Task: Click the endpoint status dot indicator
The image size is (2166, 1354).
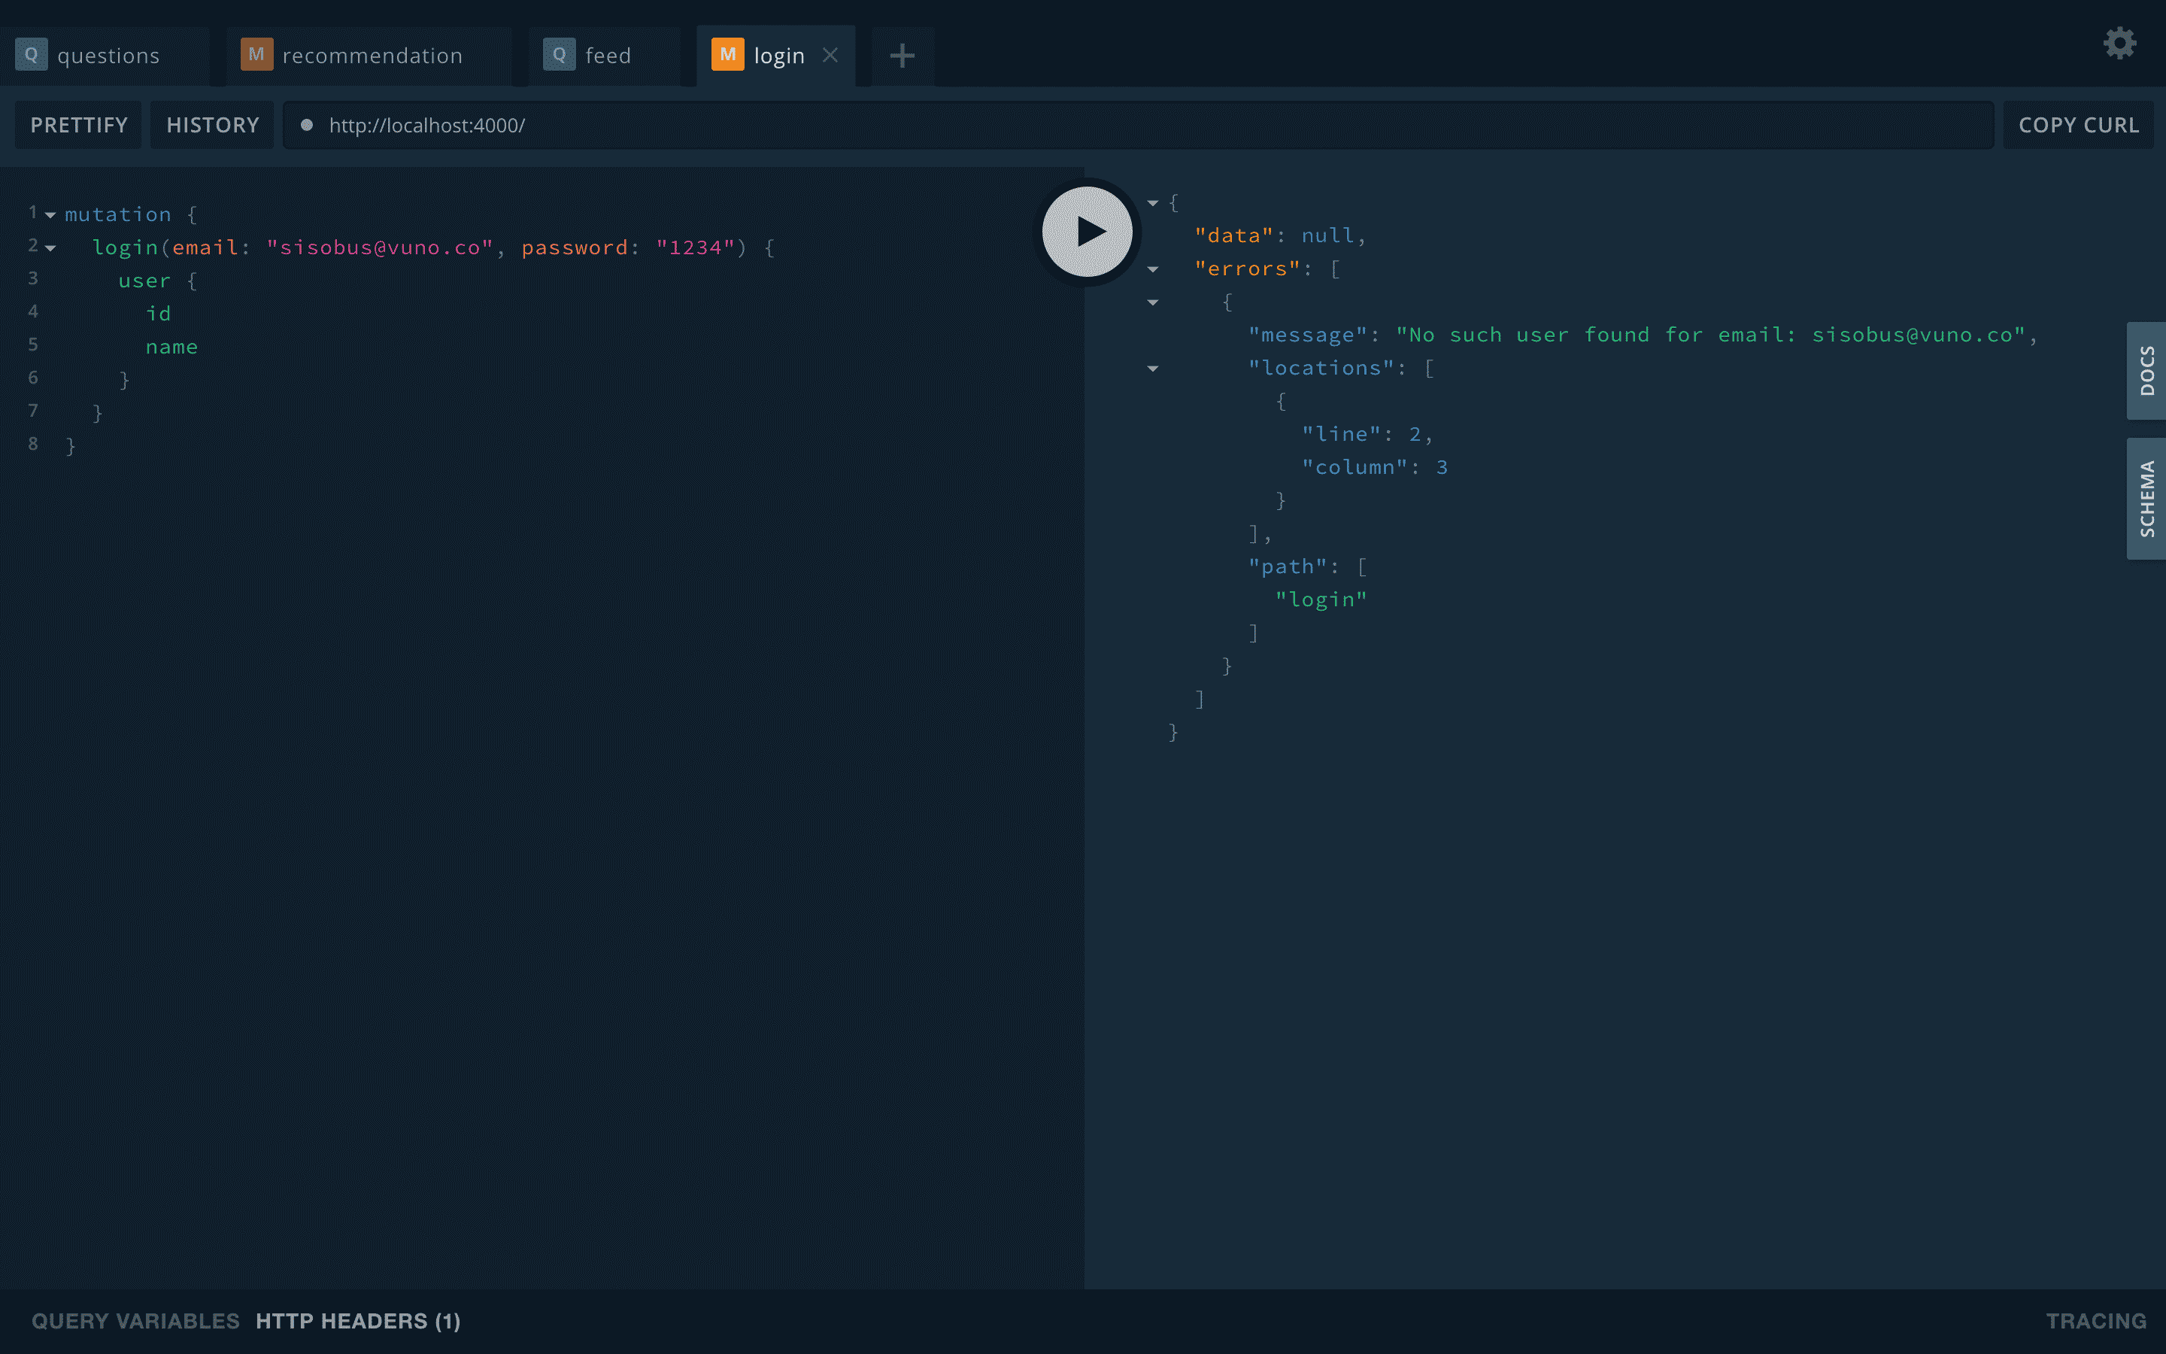Action: click(307, 126)
